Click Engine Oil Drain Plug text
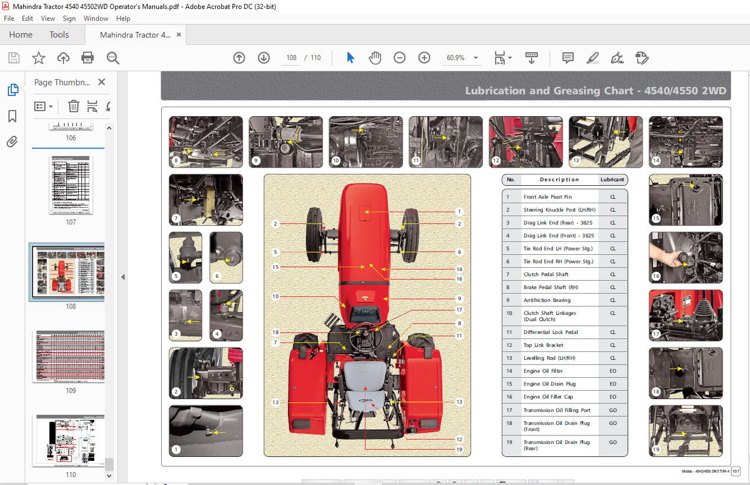This screenshot has width=750, height=485. pyautogui.click(x=550, y=384)
